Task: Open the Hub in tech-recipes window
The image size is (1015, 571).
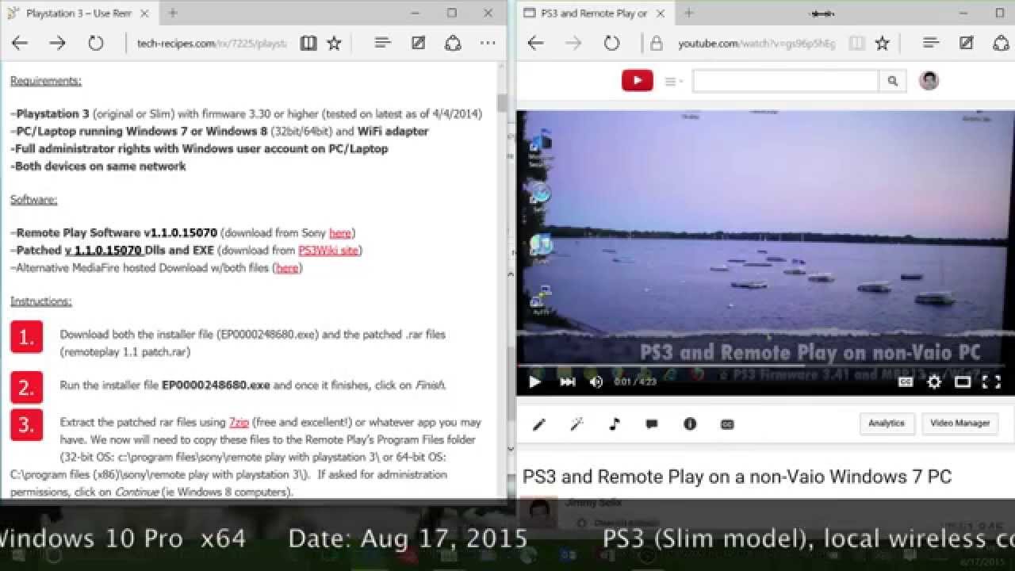Action: click(383, 43)
